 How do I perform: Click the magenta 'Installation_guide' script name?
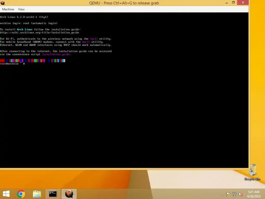[56, 54]
